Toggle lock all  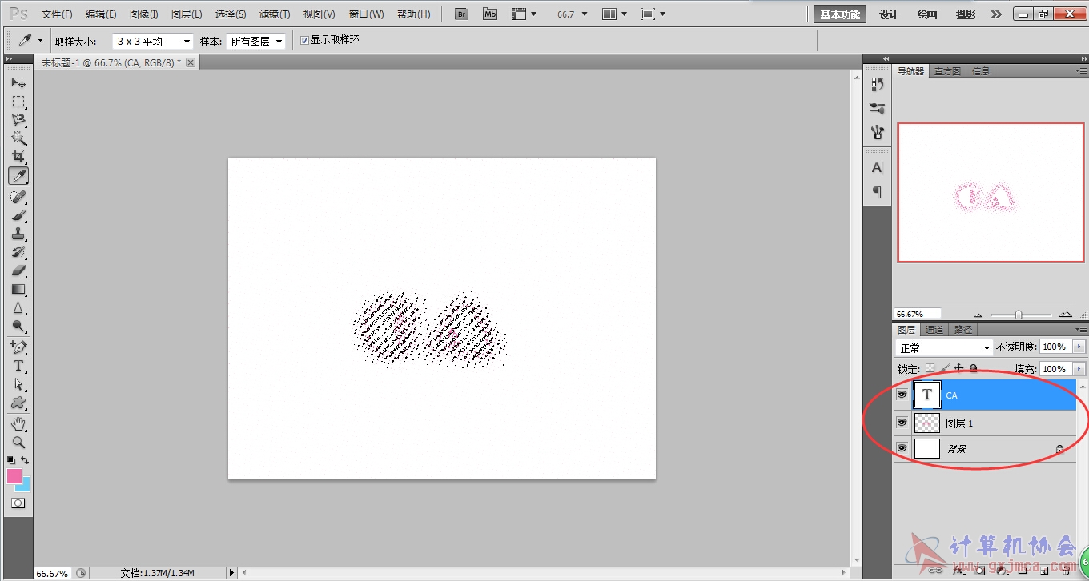pyautogui.click(x=974, y=369)
